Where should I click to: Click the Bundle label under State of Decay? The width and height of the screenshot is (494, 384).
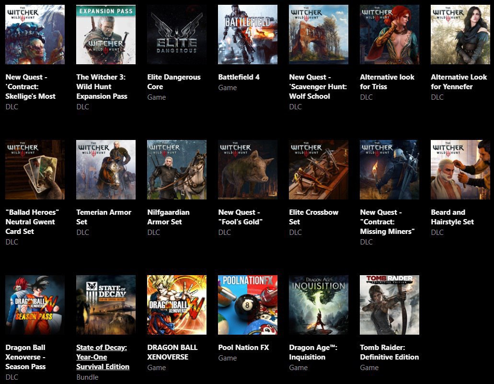87,377
